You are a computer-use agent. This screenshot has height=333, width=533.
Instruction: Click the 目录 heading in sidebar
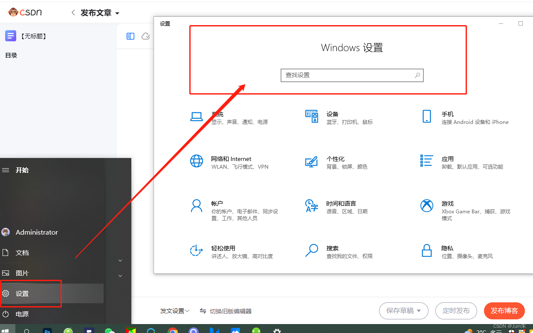[x=11, y=55]
